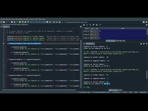Image resolution: width=148 pixels, height=111 pixels.
Task: Click the Save all files icon
Action: point(9,22)
